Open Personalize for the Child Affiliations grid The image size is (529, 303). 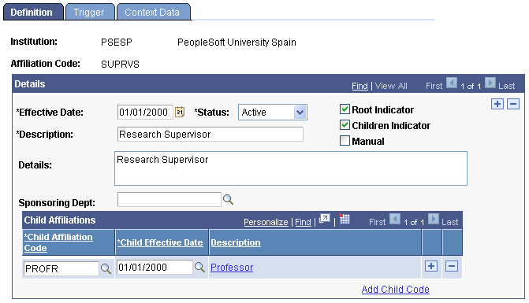tap(266, 222)
